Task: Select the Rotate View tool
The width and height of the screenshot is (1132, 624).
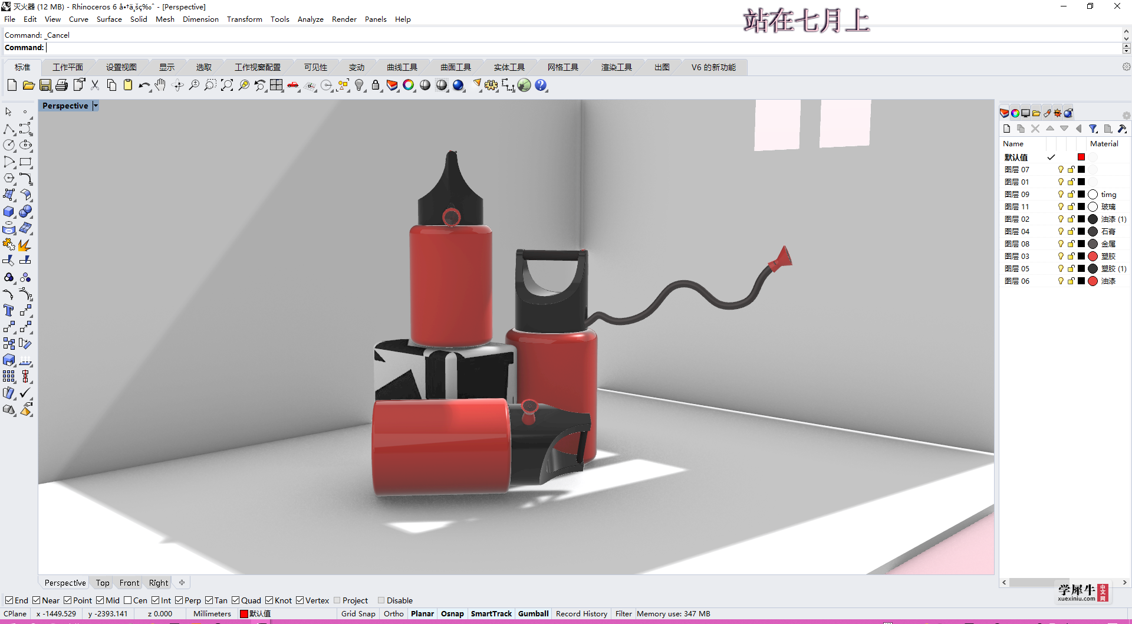Action: coord(177,86)
